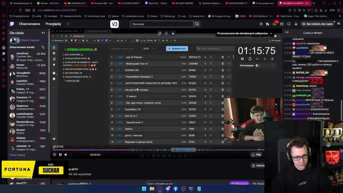Open the layers icon in pointauc sidebar
Image resolution: width=343 pixels, height=193 pixels.
[54, 65]
